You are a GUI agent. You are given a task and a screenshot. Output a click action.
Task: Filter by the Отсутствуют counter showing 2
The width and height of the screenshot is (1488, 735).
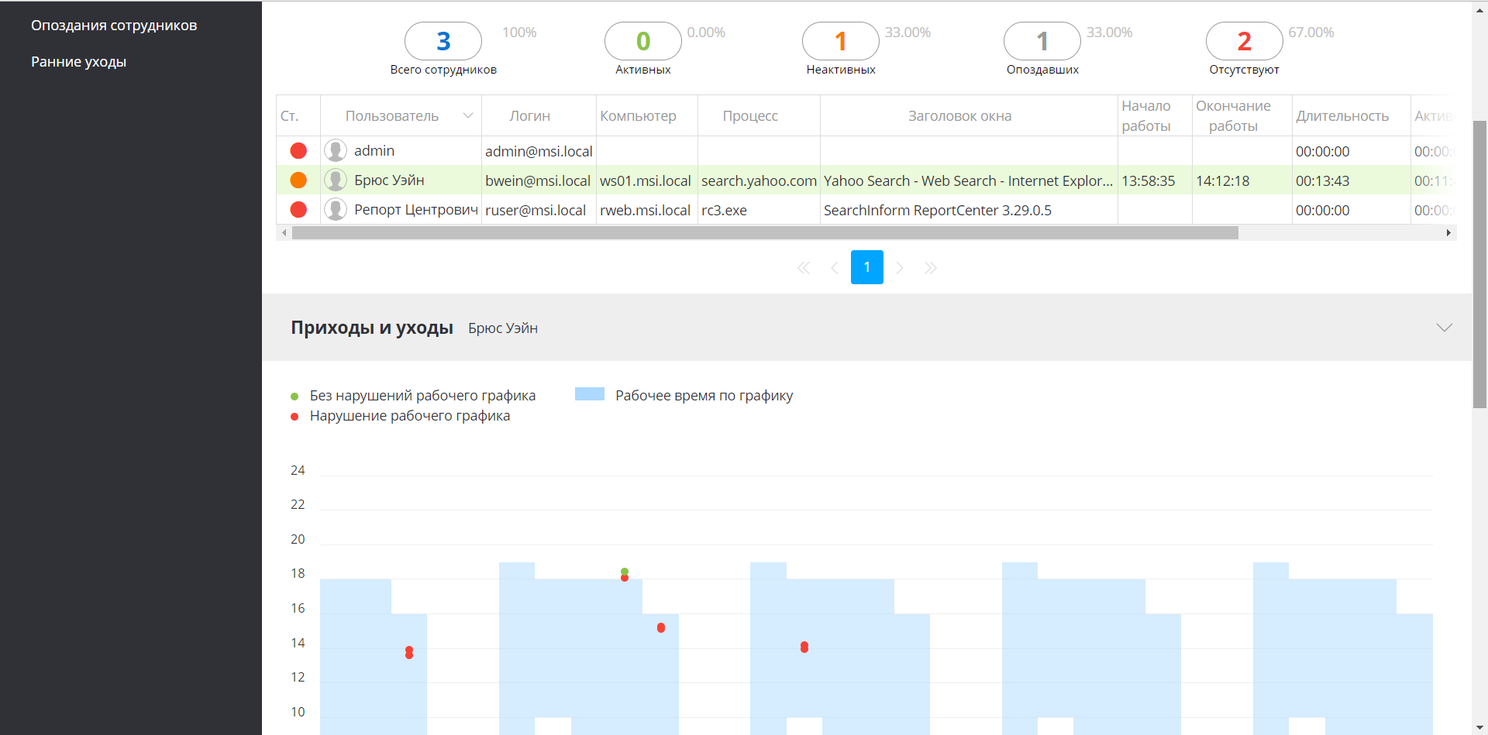(1245, 41)
